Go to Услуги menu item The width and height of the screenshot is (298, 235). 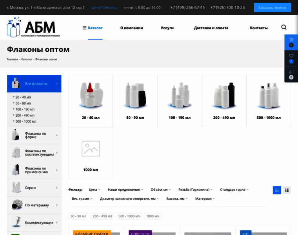[167, 28]
